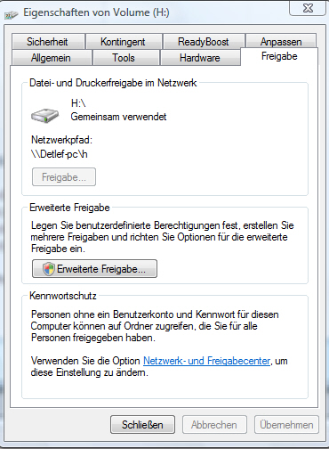The width and height of the screenshot is (329, 449).
Task: Open the Netzwerk- und Freigabecenter link
Action: tap(206, 361)
